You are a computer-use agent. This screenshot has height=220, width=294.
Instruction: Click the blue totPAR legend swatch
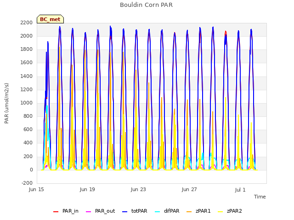(125, 212)
